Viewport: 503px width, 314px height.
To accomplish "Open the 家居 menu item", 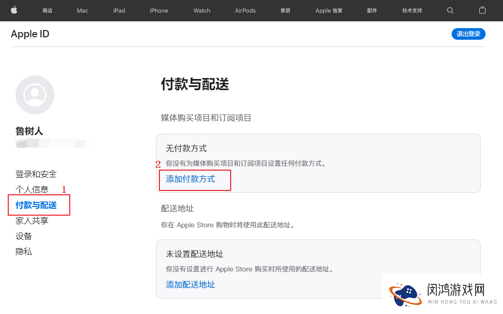I will tap(285, 11).
